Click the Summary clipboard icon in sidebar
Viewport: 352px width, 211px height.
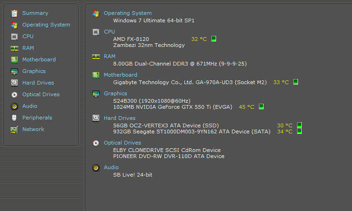14,13
